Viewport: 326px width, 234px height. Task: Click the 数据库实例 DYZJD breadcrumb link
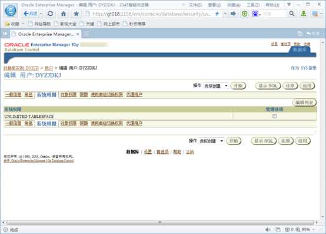(21, 68)
